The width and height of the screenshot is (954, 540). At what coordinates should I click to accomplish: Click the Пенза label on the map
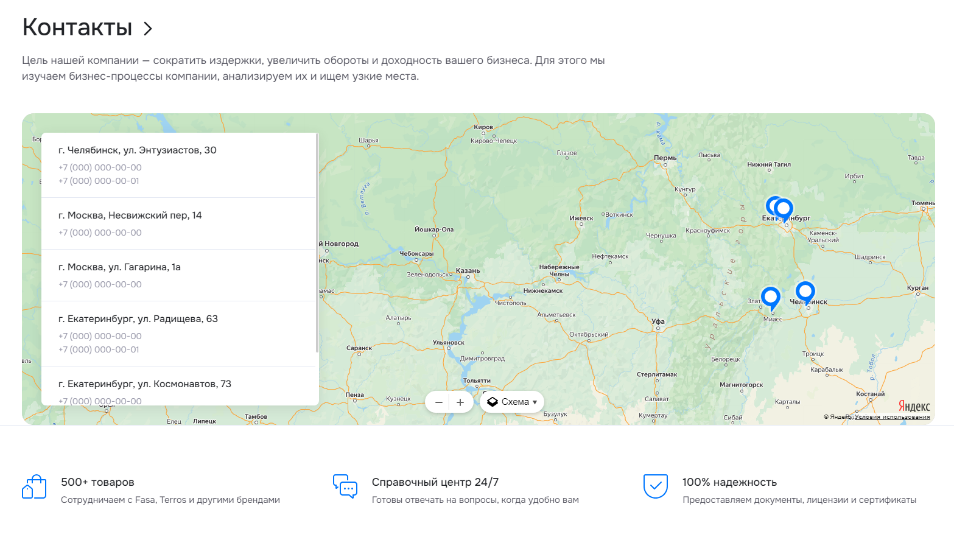355,394
